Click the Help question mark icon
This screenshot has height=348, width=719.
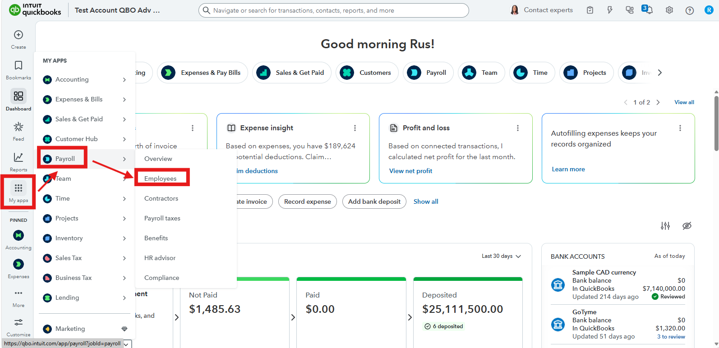click(689, 10)
